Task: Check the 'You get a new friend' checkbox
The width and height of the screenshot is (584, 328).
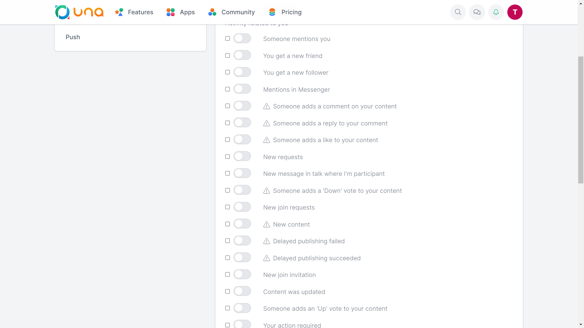Action: pos(228,56)
